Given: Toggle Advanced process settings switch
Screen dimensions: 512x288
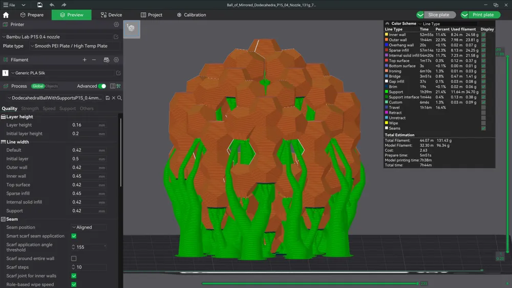Looking at the screenshot, I should [x=102, y=86].
